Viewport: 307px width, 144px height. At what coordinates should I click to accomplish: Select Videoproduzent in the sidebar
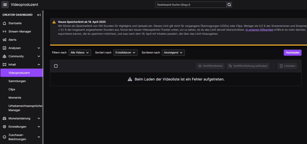tap(22, 73)
